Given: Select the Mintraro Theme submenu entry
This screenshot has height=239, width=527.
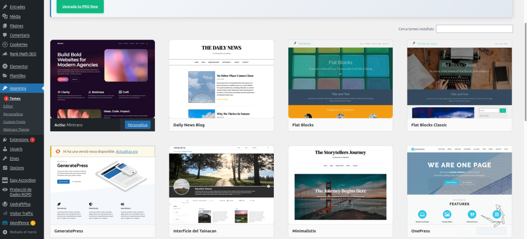Looking at the screenshot, I should (x=16, y=129).
